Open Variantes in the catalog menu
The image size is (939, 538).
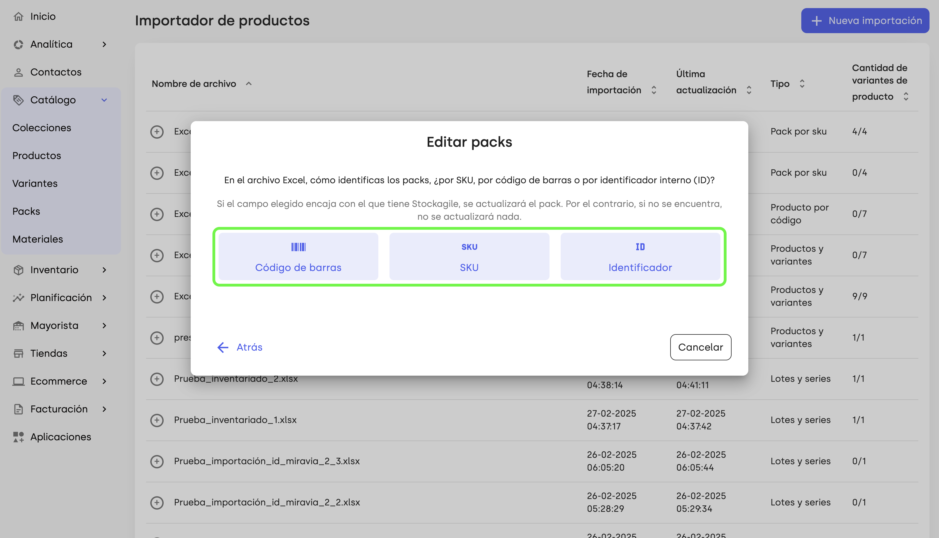[x=35, y=184]
